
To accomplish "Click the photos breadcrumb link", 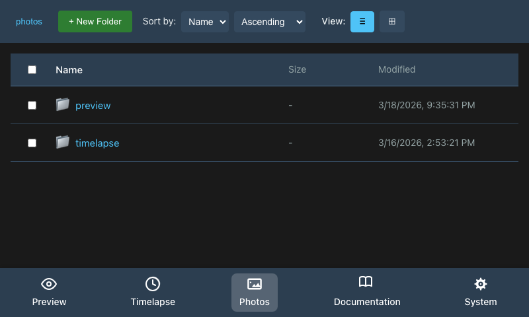I will pos(29,22).
